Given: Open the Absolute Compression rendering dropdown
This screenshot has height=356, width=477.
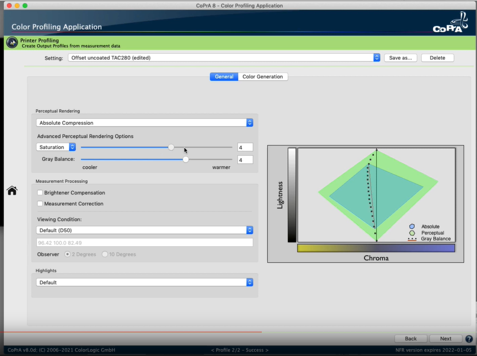Looking at the screenshot, I should click(144, 123).
